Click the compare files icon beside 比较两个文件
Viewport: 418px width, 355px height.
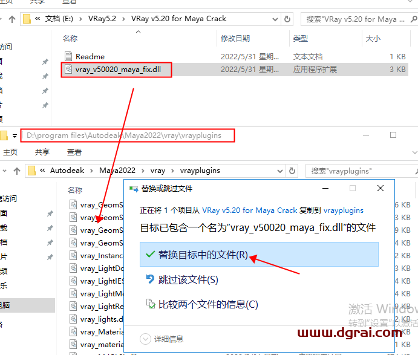pyautogui.click(x=151, y=304)
